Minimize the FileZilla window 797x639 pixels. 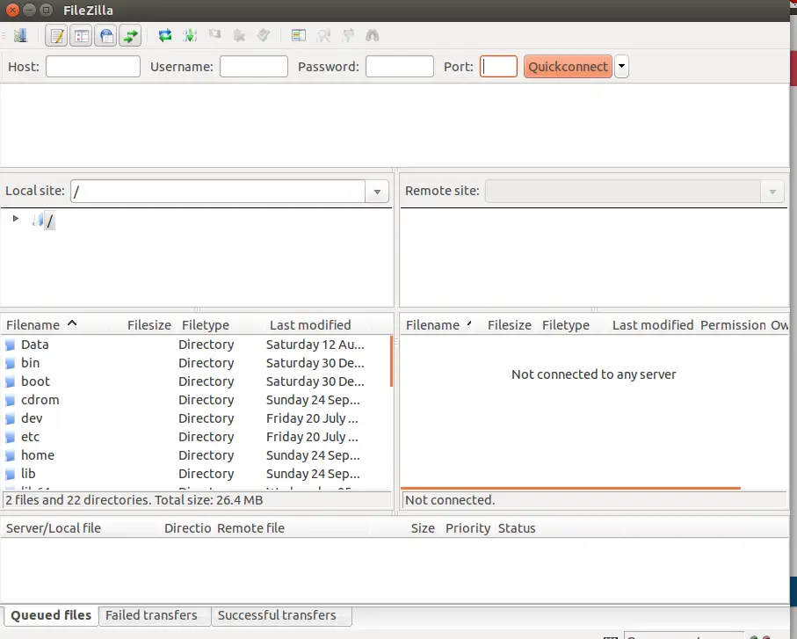[x=30, y=11]
